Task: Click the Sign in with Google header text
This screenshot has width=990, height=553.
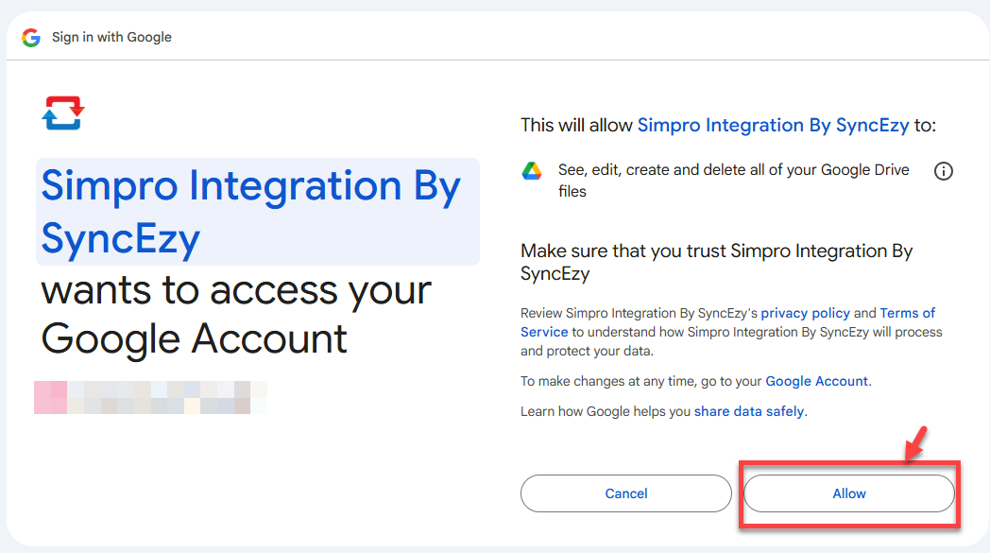Action: point(111,37)
